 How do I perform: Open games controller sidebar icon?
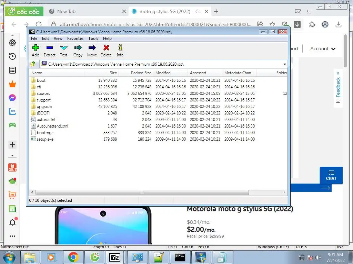tap(12, 125)
